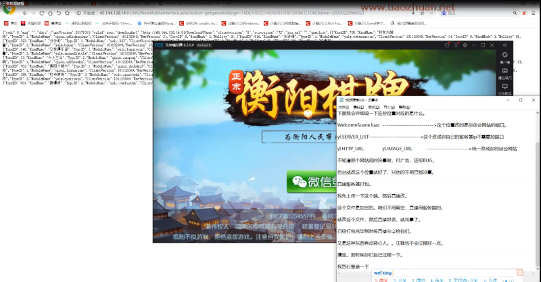Open the Tmall bookmark with red T icon
Image resolution: width=541 pixels, height=282 pixels.
(31, 24)
